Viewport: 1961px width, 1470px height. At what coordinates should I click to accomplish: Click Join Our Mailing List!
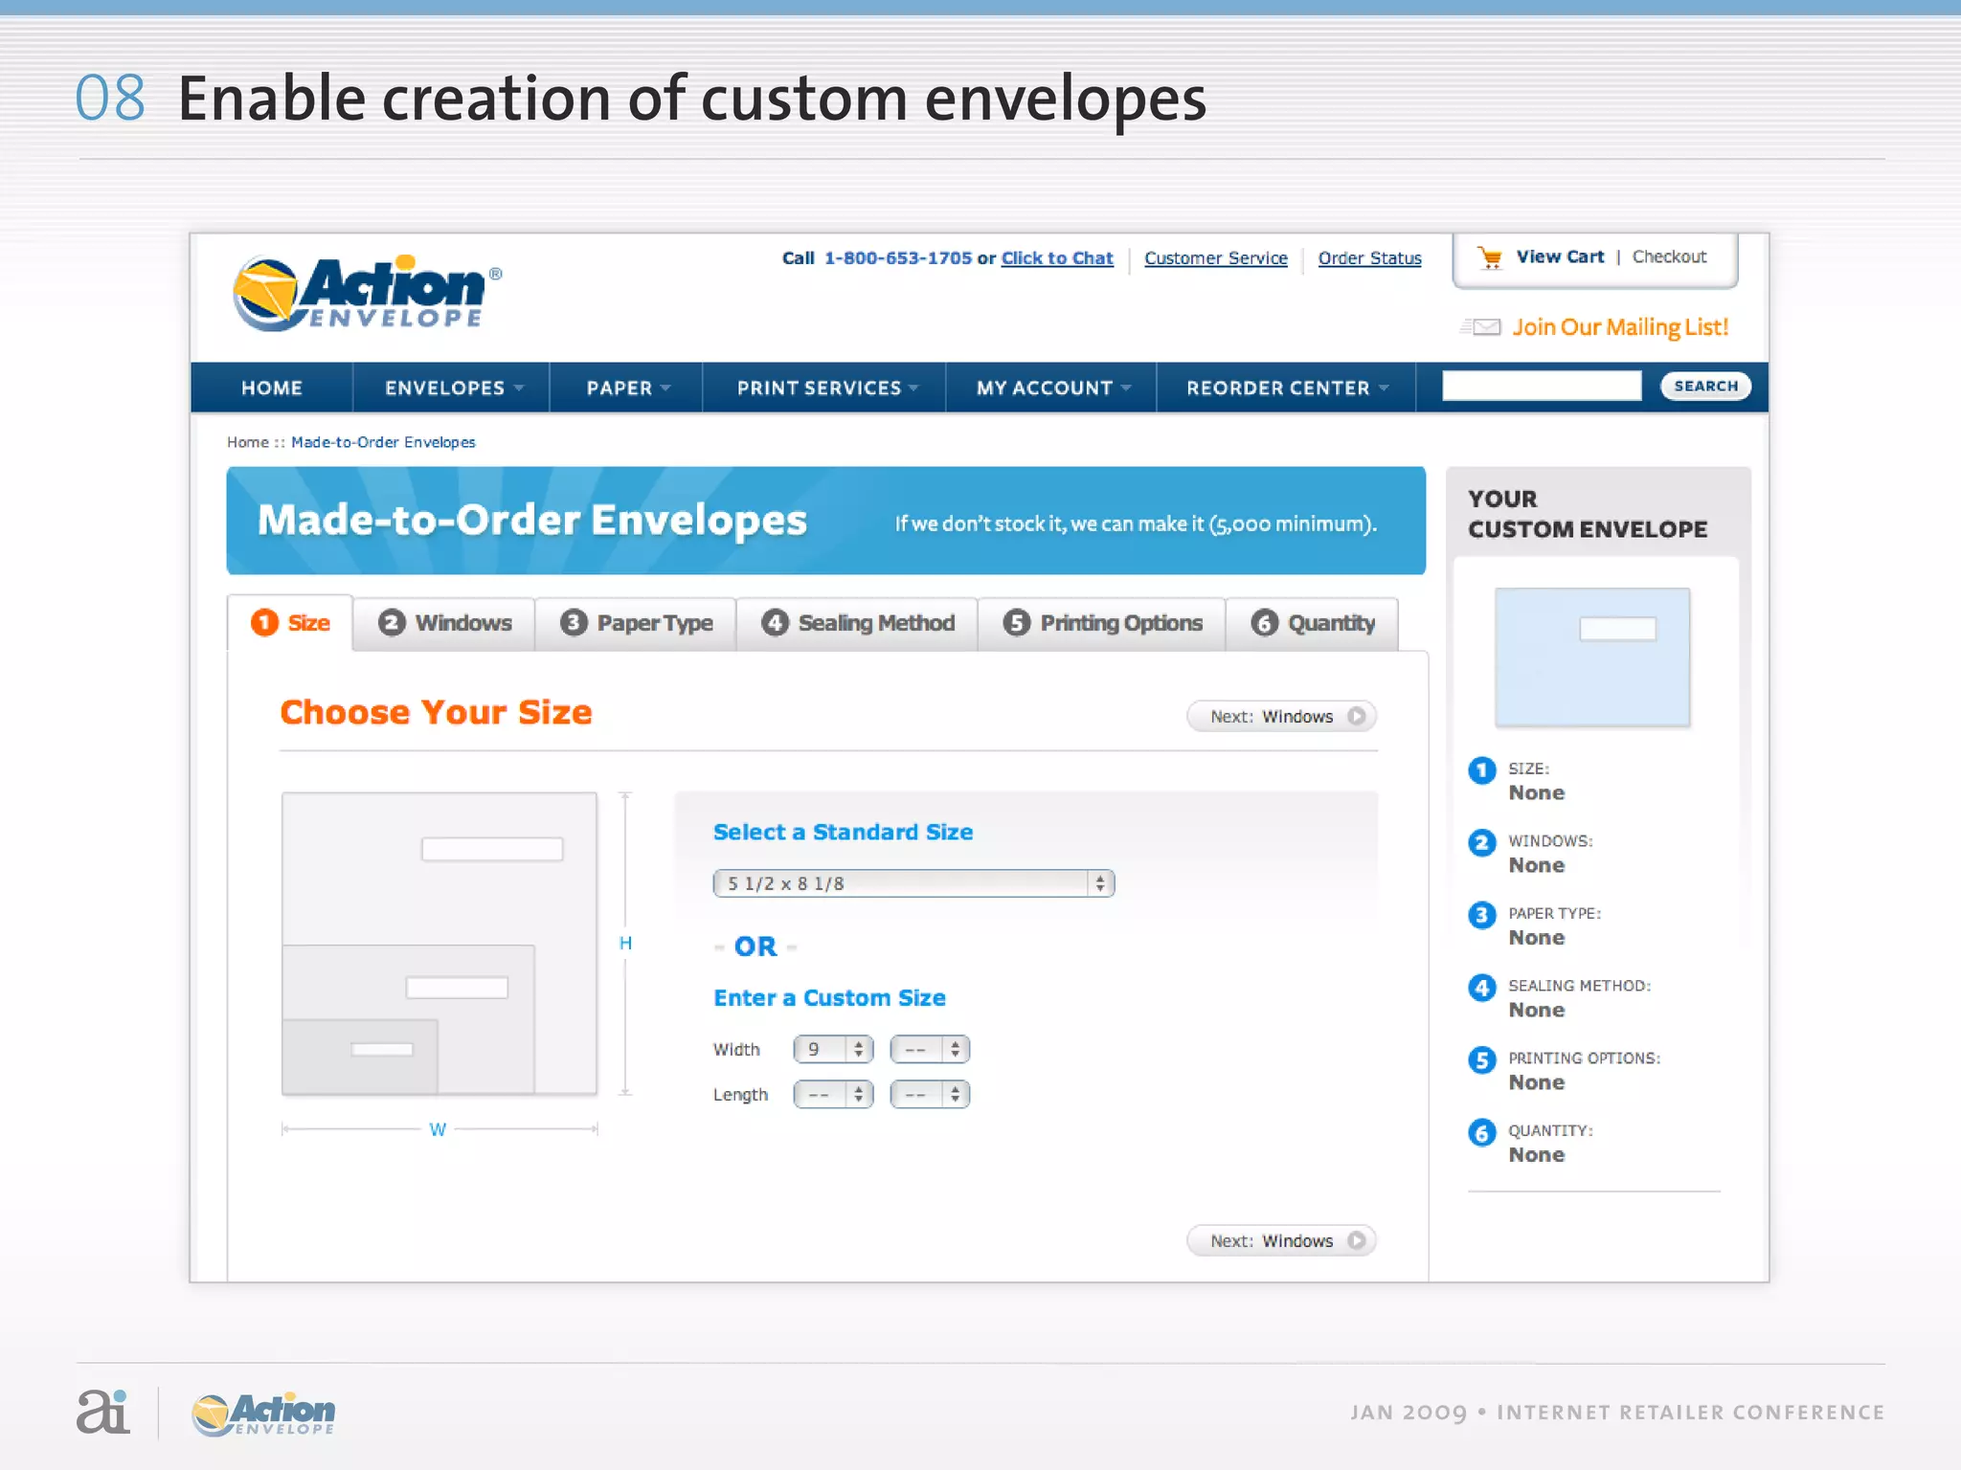pyautogui.click(x=1620, y=327)
